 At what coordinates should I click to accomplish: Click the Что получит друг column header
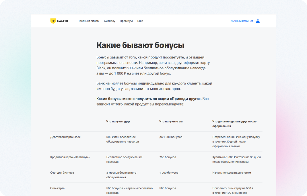point(118,121)
